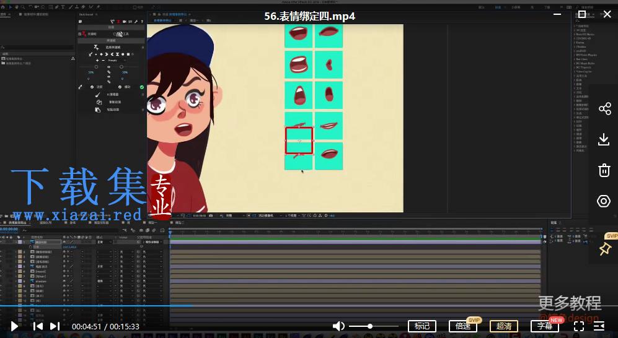This screenshot has height=338, width=618.
Task: Choose the 超清 quality button
Action: pyautogui.click(x=504, y=326)
